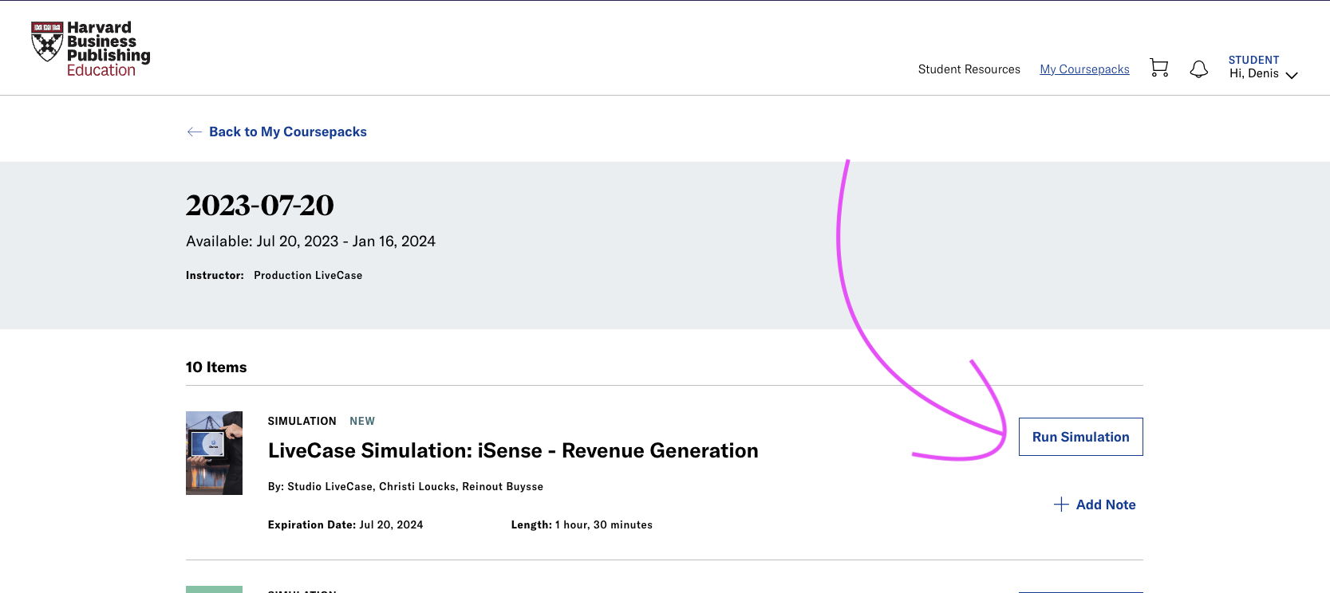Open the notifications bell icon
Viewport: 1330px width, 593px height.
(1198, 69)
